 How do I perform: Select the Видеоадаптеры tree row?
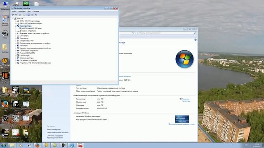[x=26, y=26]
